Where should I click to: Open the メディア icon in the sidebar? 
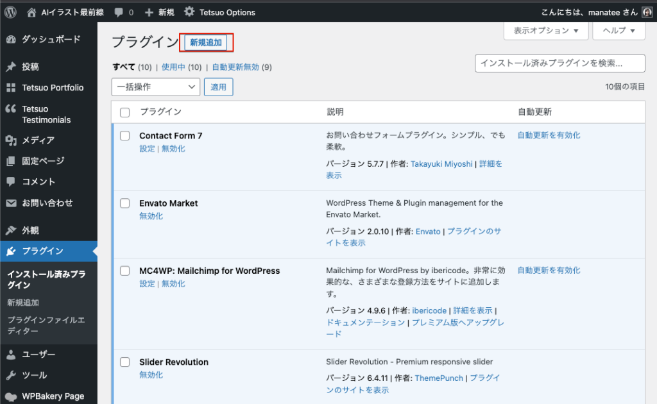coord(11,140)
